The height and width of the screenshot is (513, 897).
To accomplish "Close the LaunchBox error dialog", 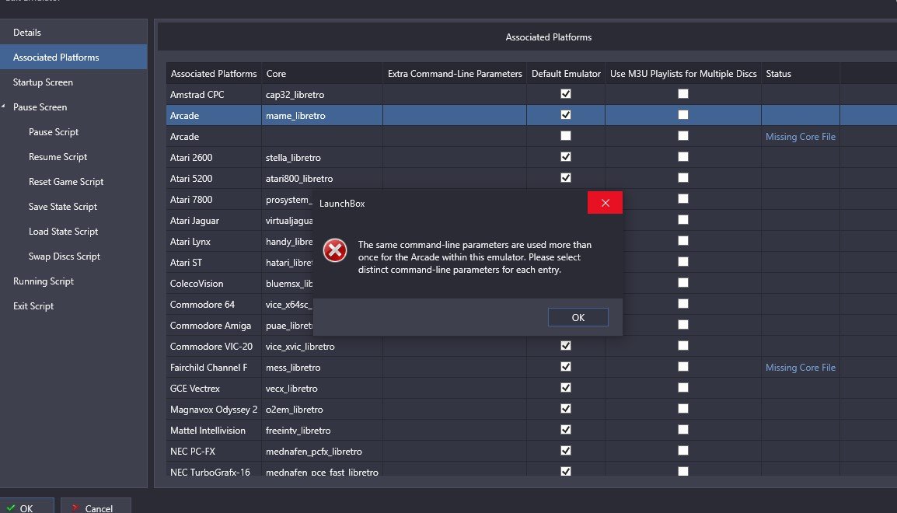I will tap(605, 202).
